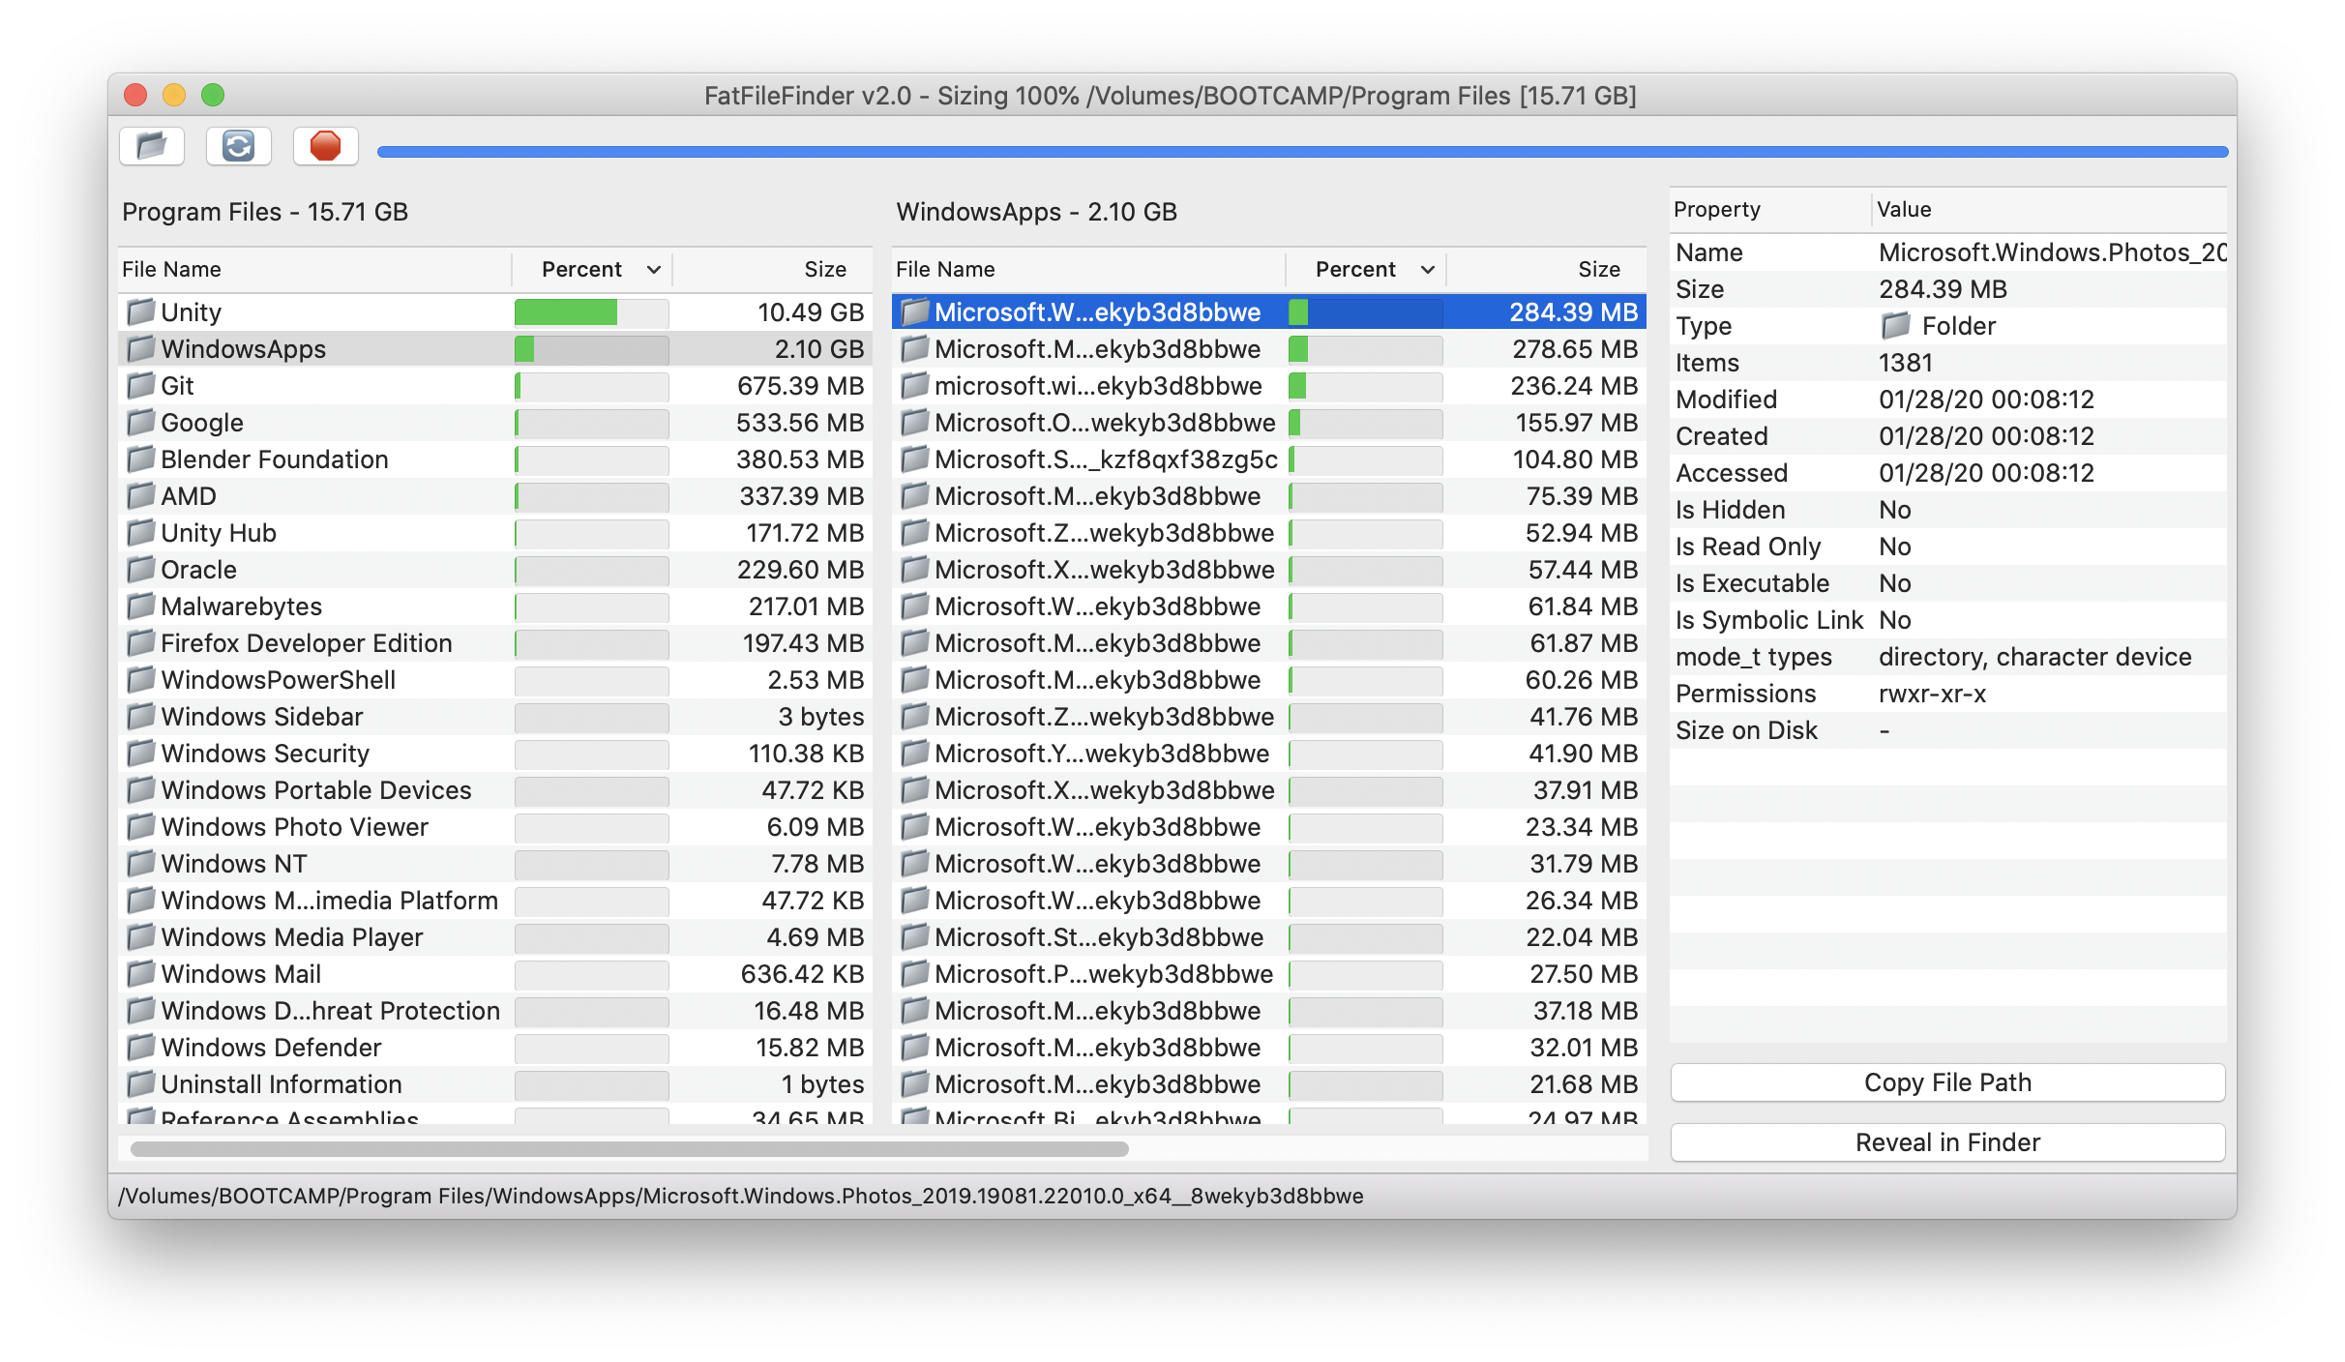Viewport: 2345px width, 1362px height.
Task: Click the Modified date value
Action: (1986, 399)
